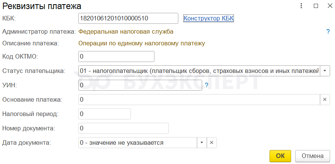335x164 pixels.
Task: Click the Основание платежа input field
Action: (x=199, y=100)
